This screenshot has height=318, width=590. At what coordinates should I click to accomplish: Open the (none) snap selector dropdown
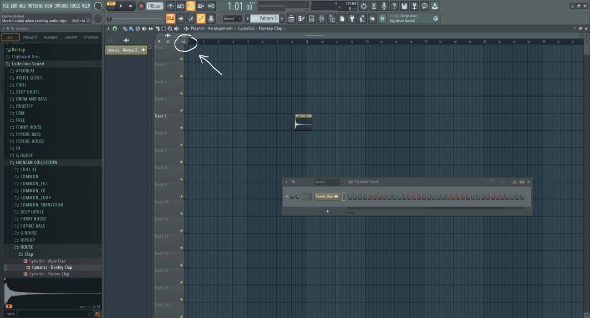click(x=230, y=18)
